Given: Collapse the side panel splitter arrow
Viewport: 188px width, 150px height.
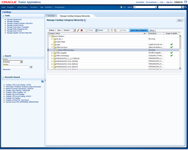Looking at the screenshot, I should point(45,80).
